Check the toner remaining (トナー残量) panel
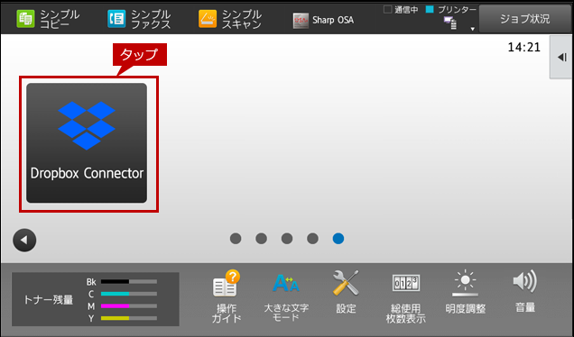Viewport: 574px width, 337px height. 96,299
